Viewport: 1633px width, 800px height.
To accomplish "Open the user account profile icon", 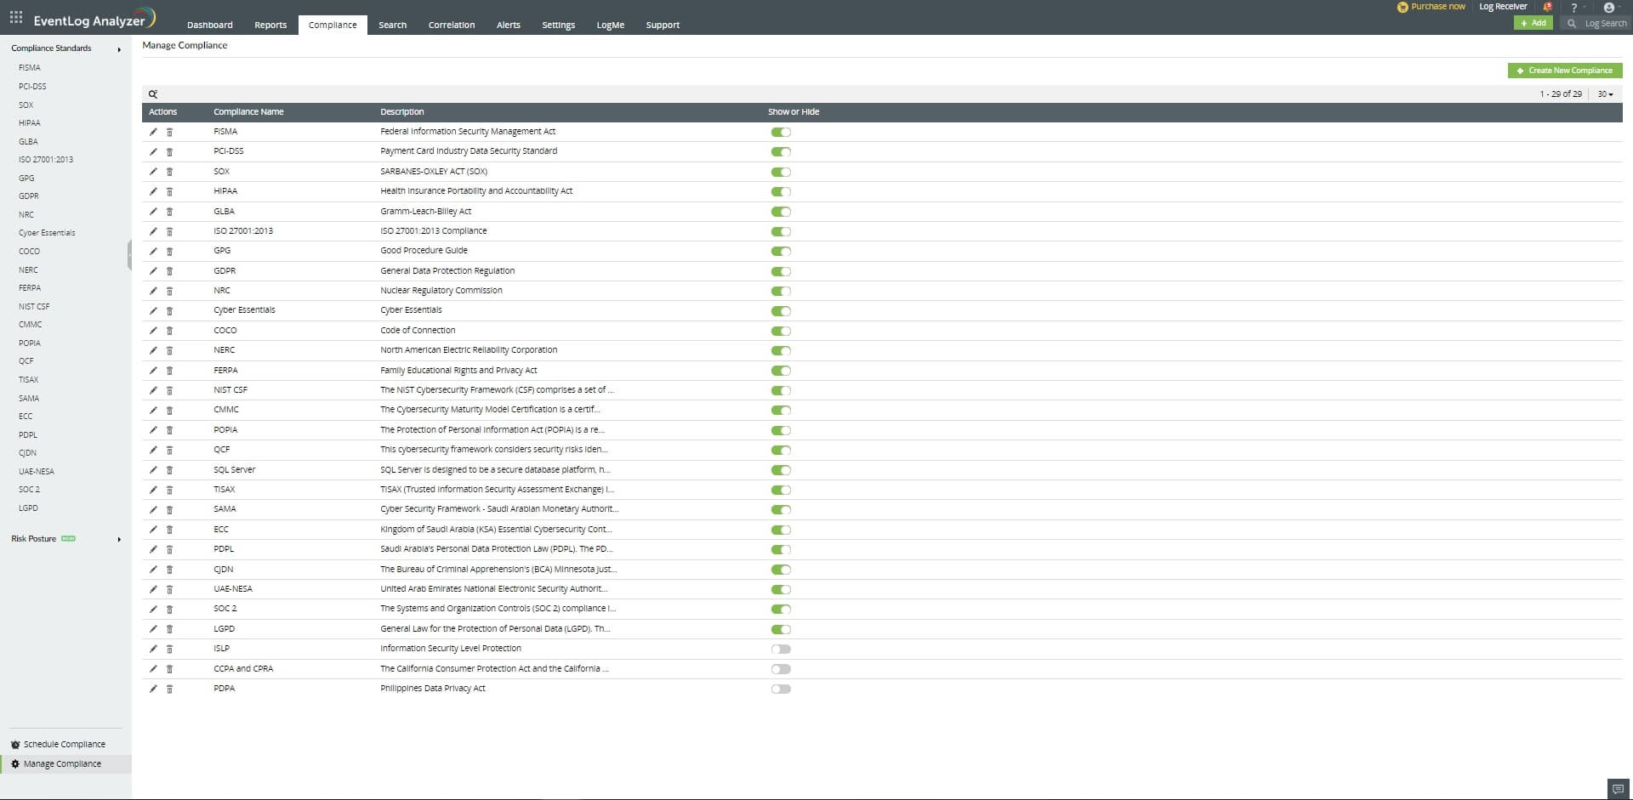I will (1608, 7).
